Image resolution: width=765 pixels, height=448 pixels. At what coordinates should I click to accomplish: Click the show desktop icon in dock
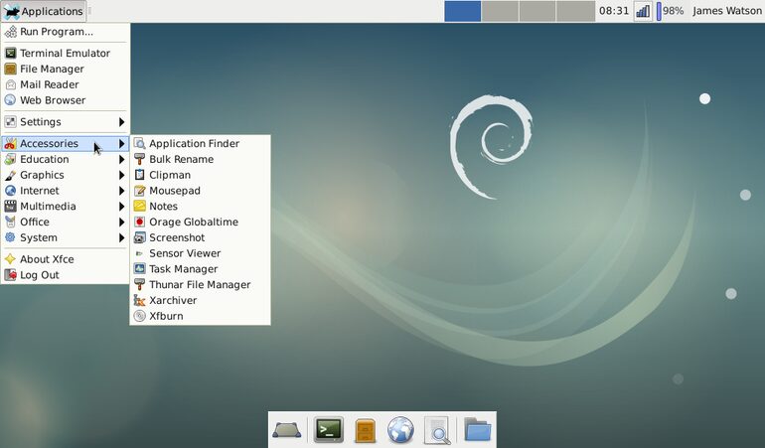tap(286, 430)
